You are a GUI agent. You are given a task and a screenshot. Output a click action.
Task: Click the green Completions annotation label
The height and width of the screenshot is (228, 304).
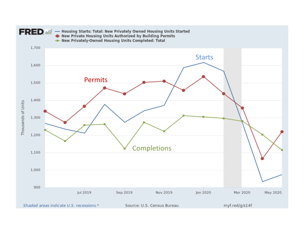(151, 148)
